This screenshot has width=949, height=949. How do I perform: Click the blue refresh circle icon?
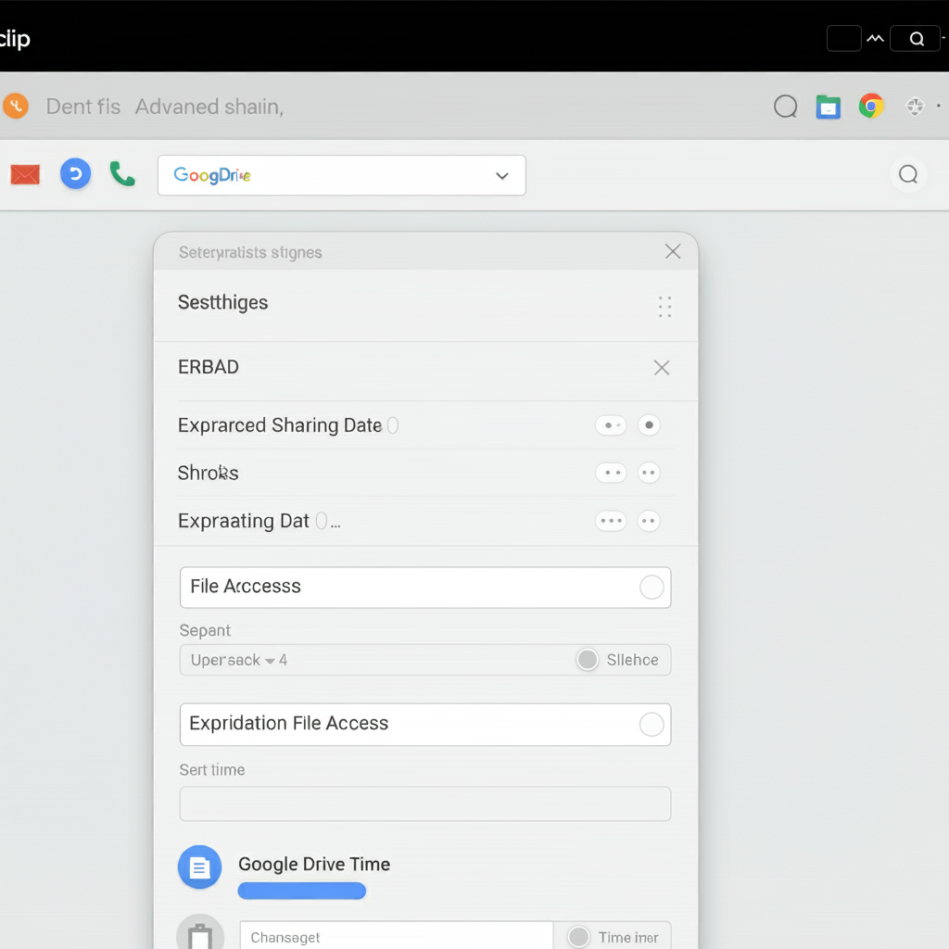coord(76,174)
